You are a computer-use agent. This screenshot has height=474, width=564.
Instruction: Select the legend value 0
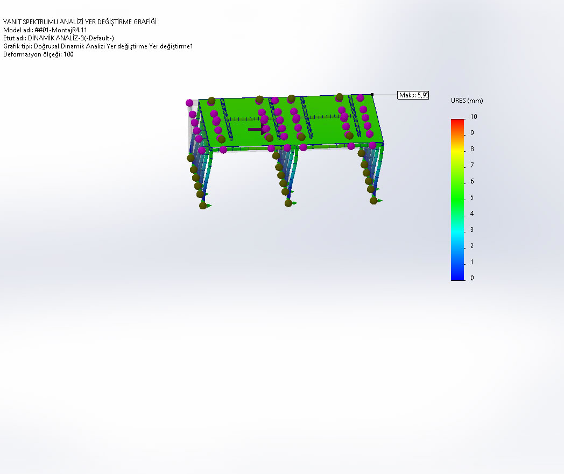[472, 278]
